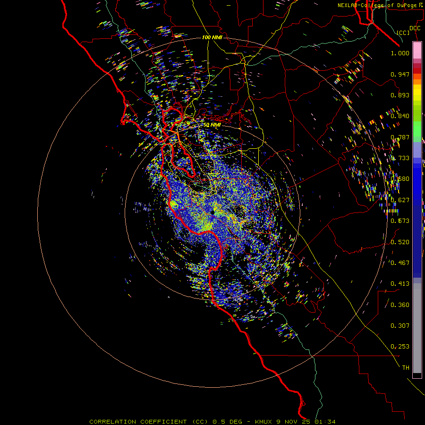Click the CORRELATION COEFFICIENT (CC) caption text

[x=149, y=422]
